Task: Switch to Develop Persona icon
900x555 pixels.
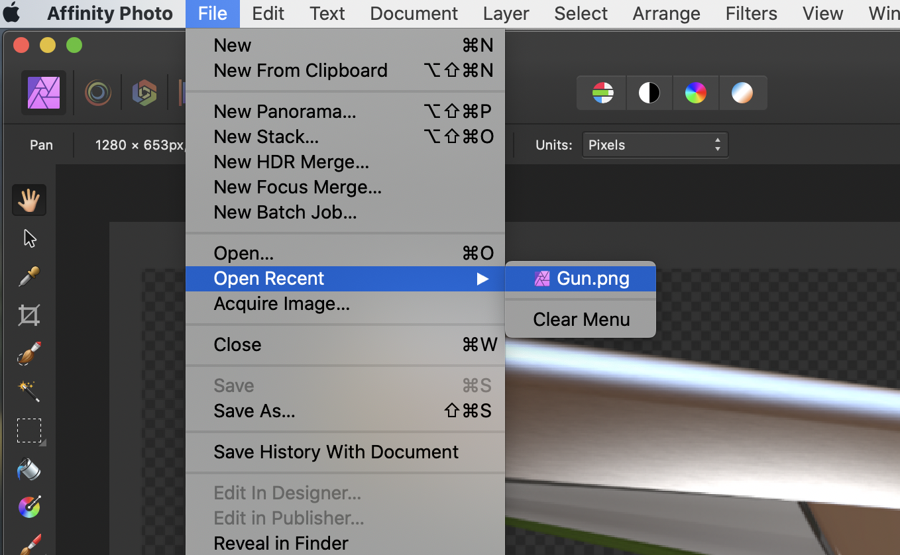Action: (144, 93)
